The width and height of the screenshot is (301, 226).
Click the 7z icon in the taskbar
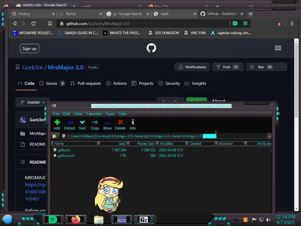click(x=144, y=220)
